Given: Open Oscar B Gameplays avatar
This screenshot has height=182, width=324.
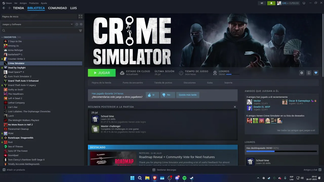Looking at the screenshot, I should pyautogui.click(x=285, y=102).
